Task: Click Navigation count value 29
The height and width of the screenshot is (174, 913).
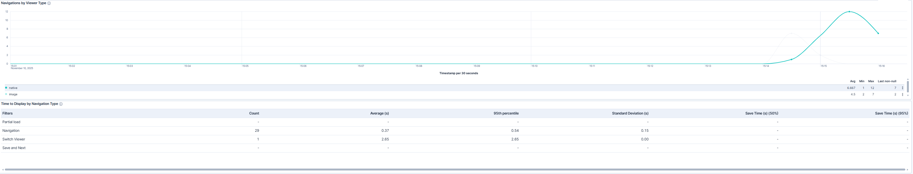Action: [257, 131]
